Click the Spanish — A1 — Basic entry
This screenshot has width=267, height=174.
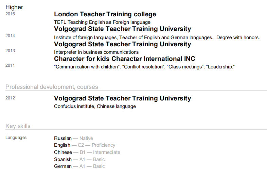click(79, 159)
